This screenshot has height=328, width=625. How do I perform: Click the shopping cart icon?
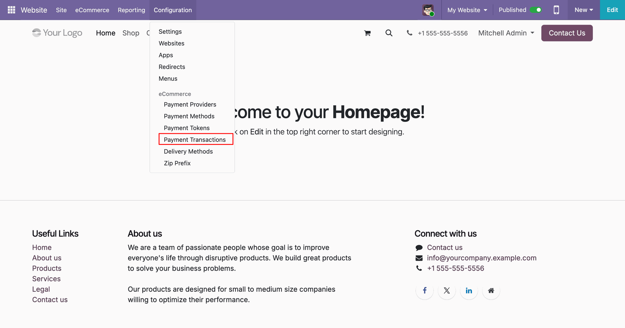pyautogui.click(x=367, y=33)
